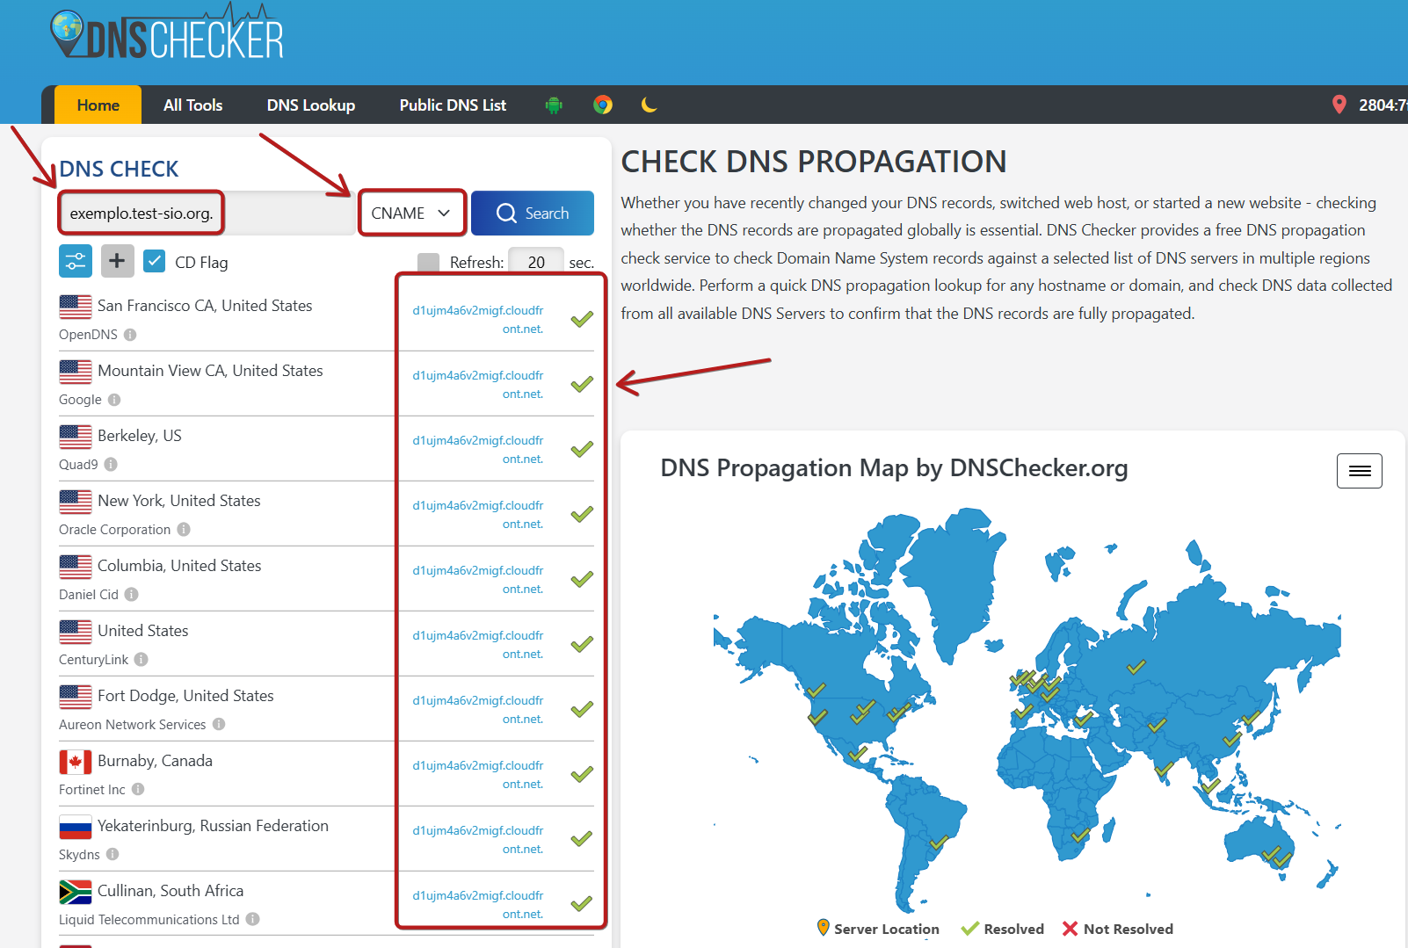
Task: Show info for Skydns server
Action: [x=112, y=855]
